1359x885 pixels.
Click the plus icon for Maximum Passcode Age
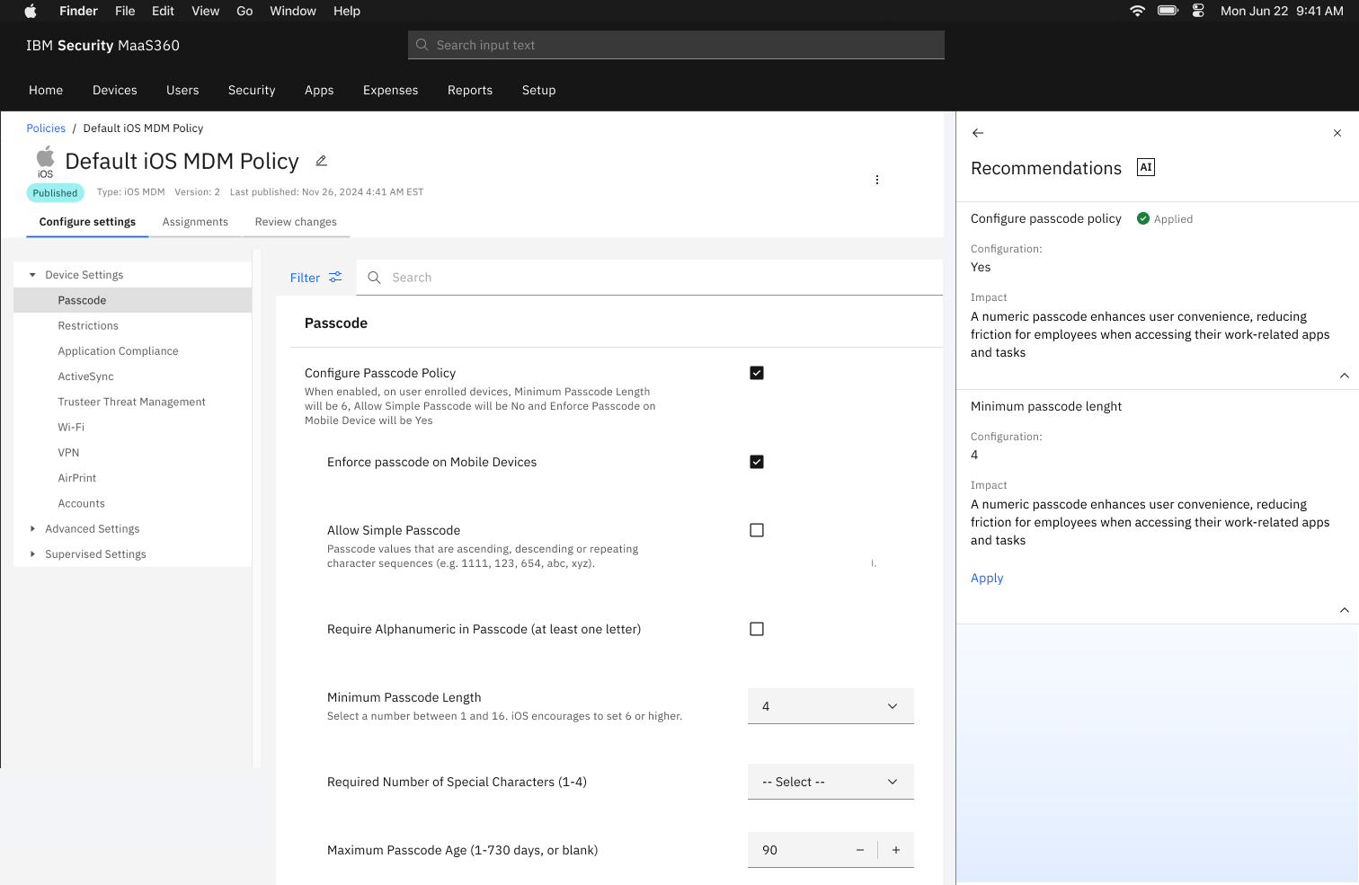pyautogui.click(x=895, y=850)
